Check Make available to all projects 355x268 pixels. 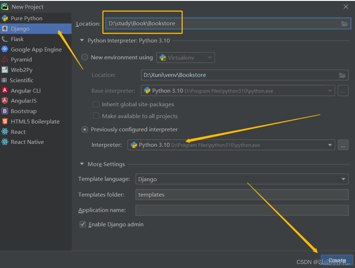click(x=96, y=116)
